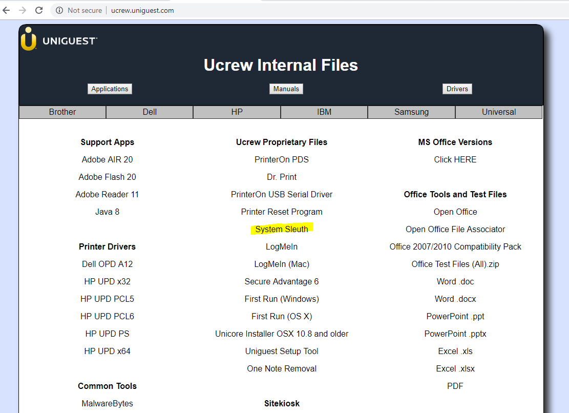Click the Sitekiosk heading

point(282,404)
